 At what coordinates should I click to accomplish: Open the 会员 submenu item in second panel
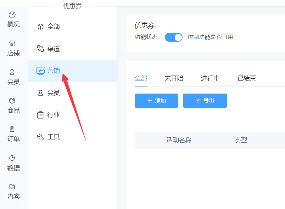[x=49, y=93]
